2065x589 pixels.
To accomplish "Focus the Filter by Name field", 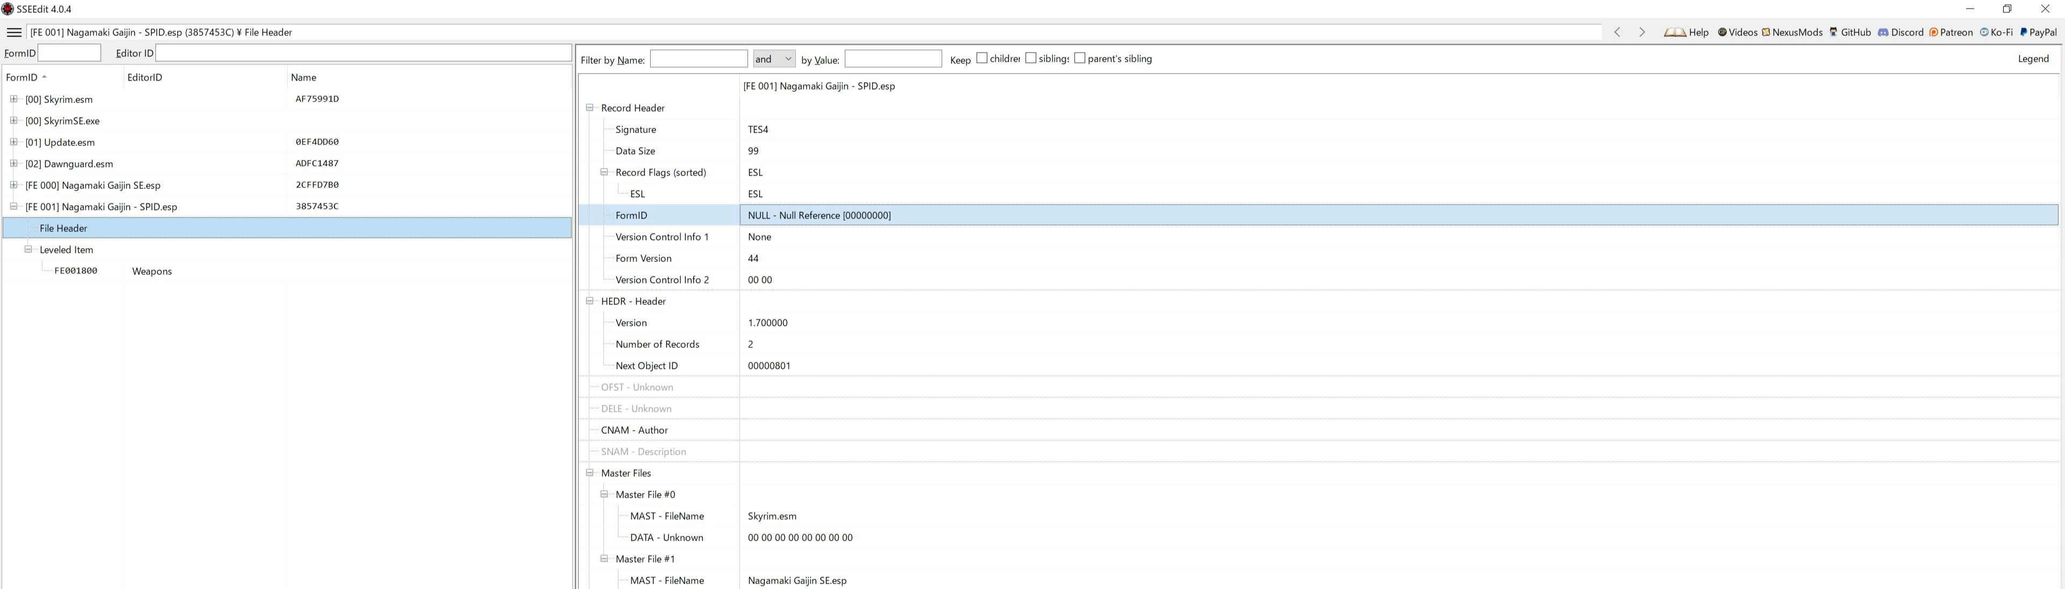I will tap(698, 59).
